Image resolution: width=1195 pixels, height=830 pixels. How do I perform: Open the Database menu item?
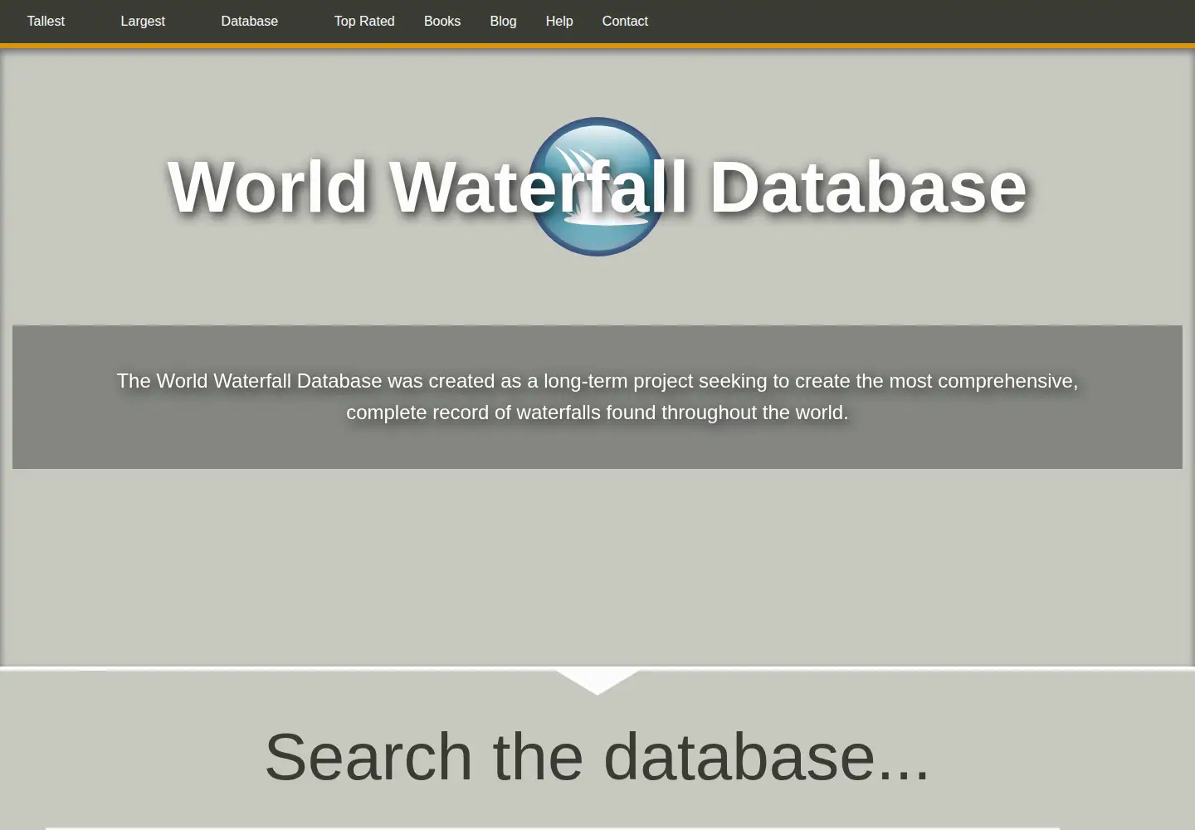pos(249,22)
